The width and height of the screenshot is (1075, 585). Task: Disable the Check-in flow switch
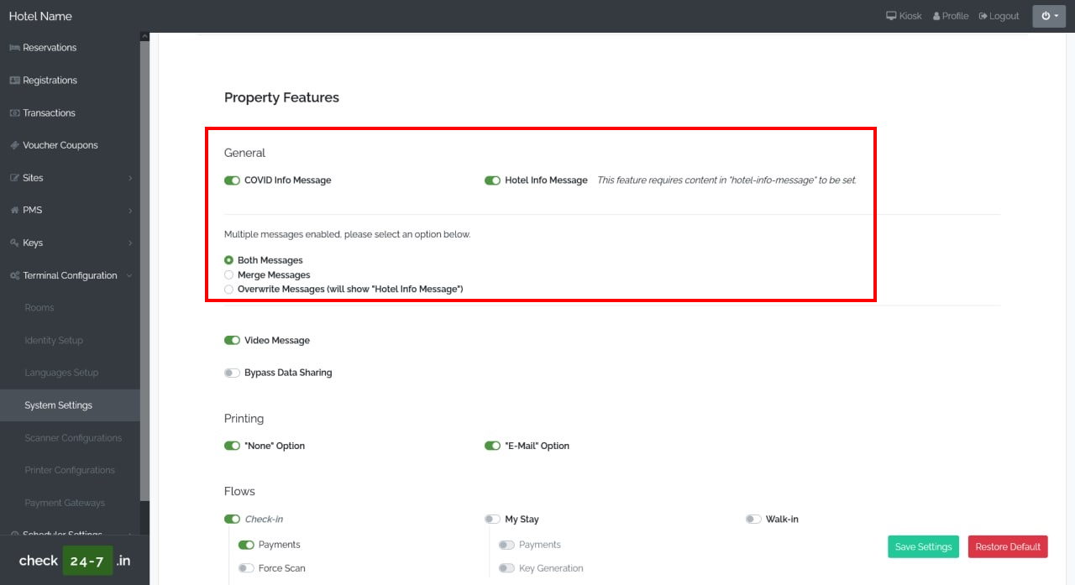click(x=232, y=519)
